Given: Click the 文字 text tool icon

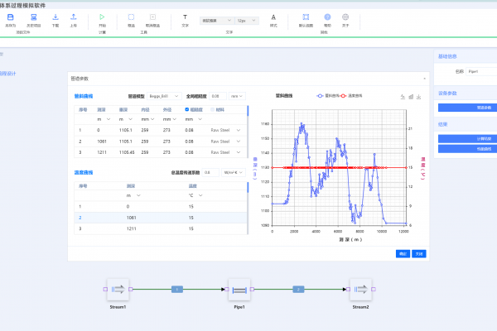Looking at the screenshot, I should tap(185, 17).
